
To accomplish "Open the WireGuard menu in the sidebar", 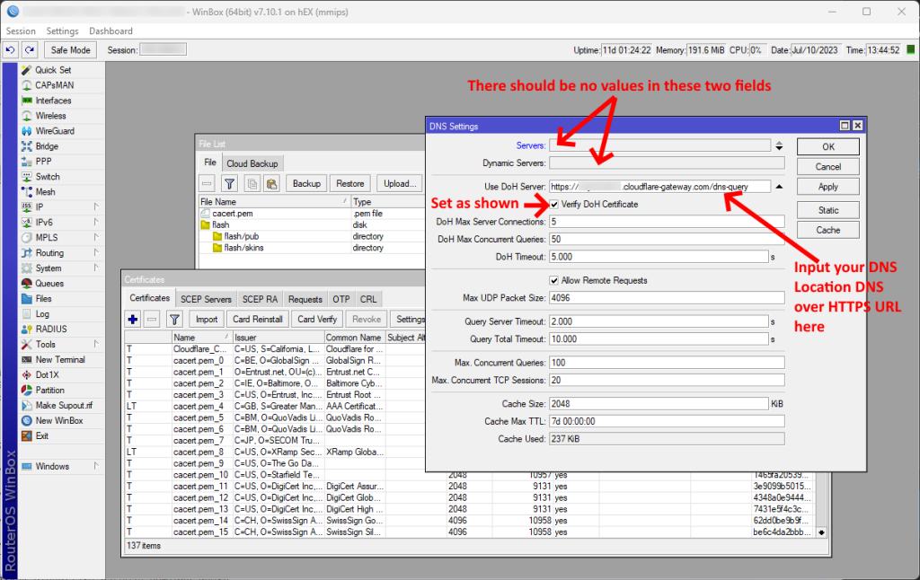I will tap(54, 131).
